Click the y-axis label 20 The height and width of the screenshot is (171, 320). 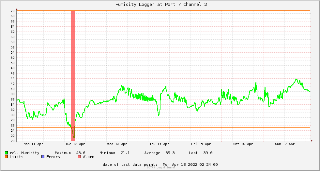13,141
